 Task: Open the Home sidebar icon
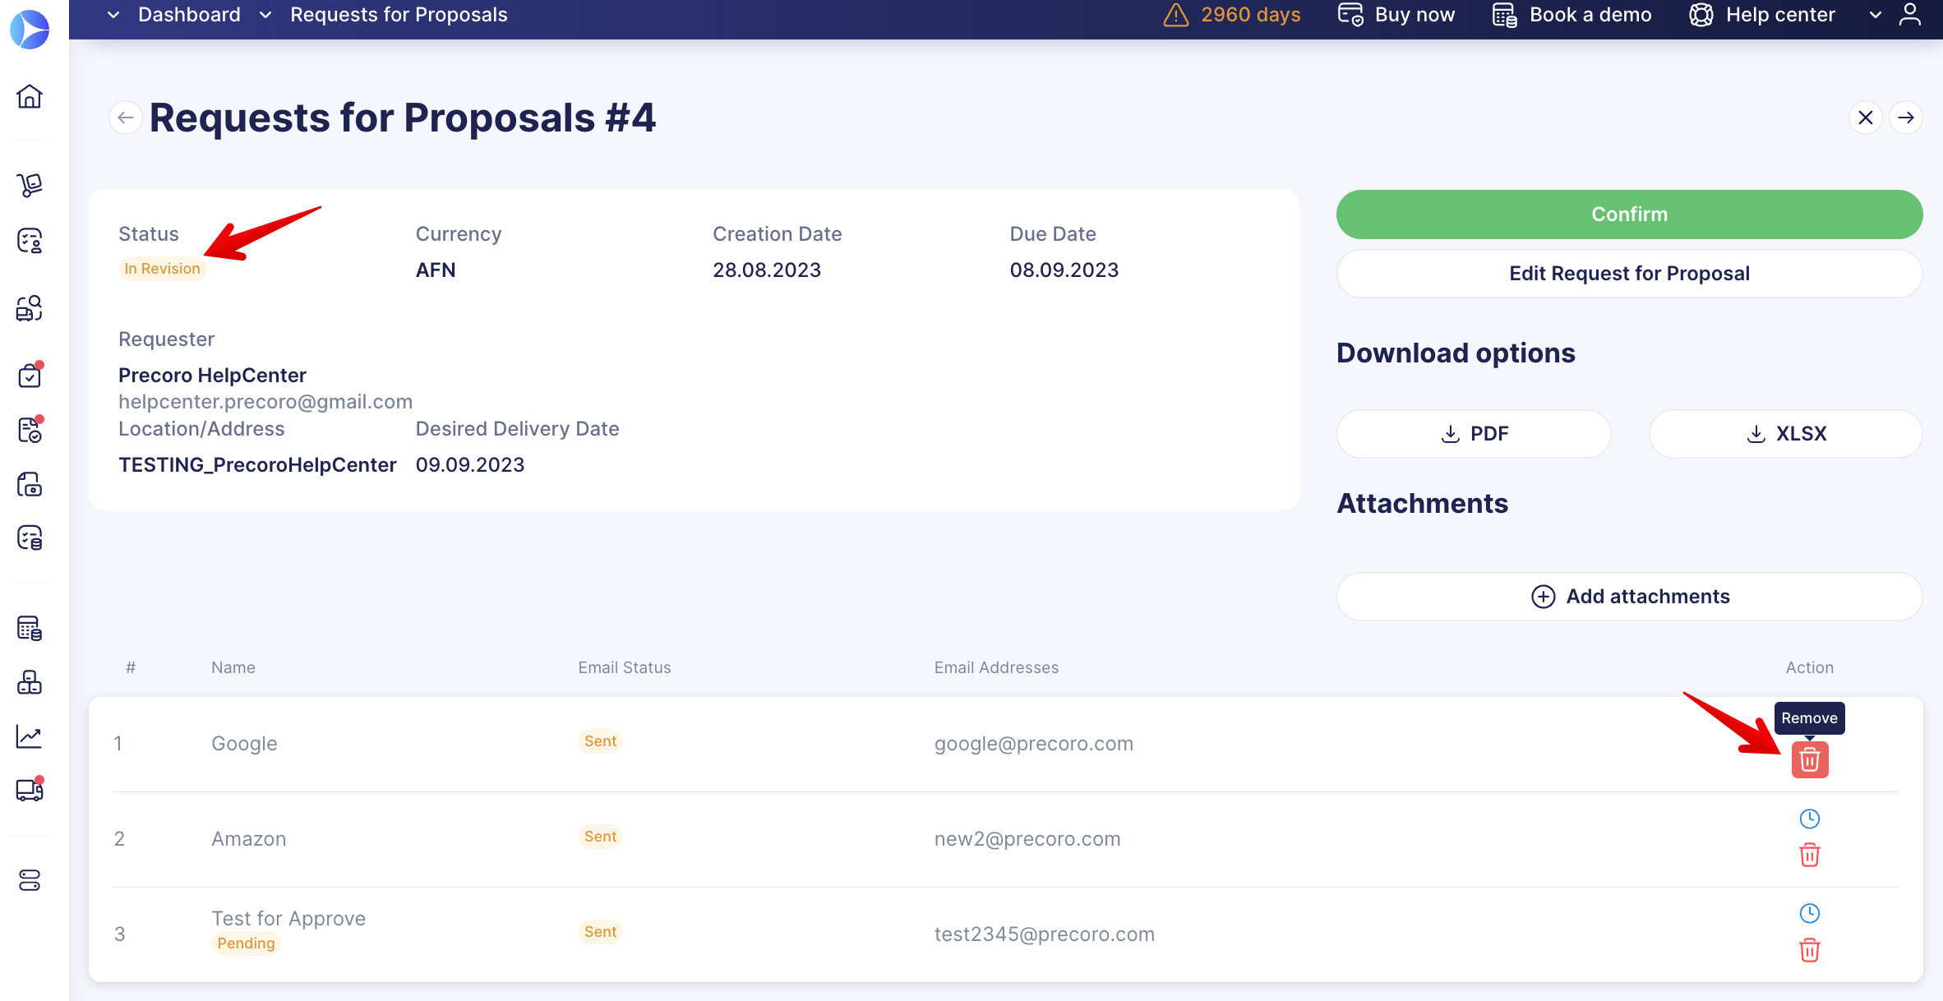(30, 96)
